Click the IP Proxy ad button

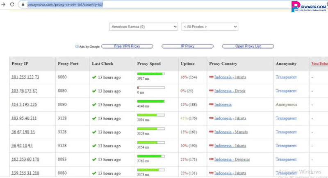[187, 47]
